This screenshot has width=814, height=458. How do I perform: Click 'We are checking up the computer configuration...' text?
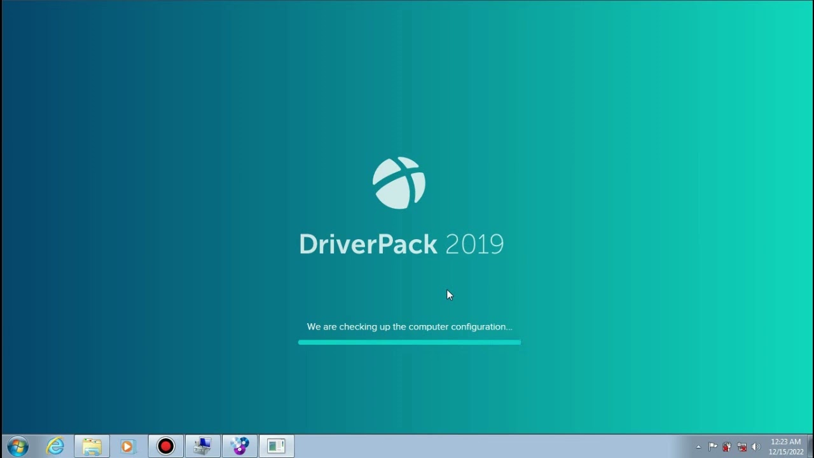coord(410,326)
